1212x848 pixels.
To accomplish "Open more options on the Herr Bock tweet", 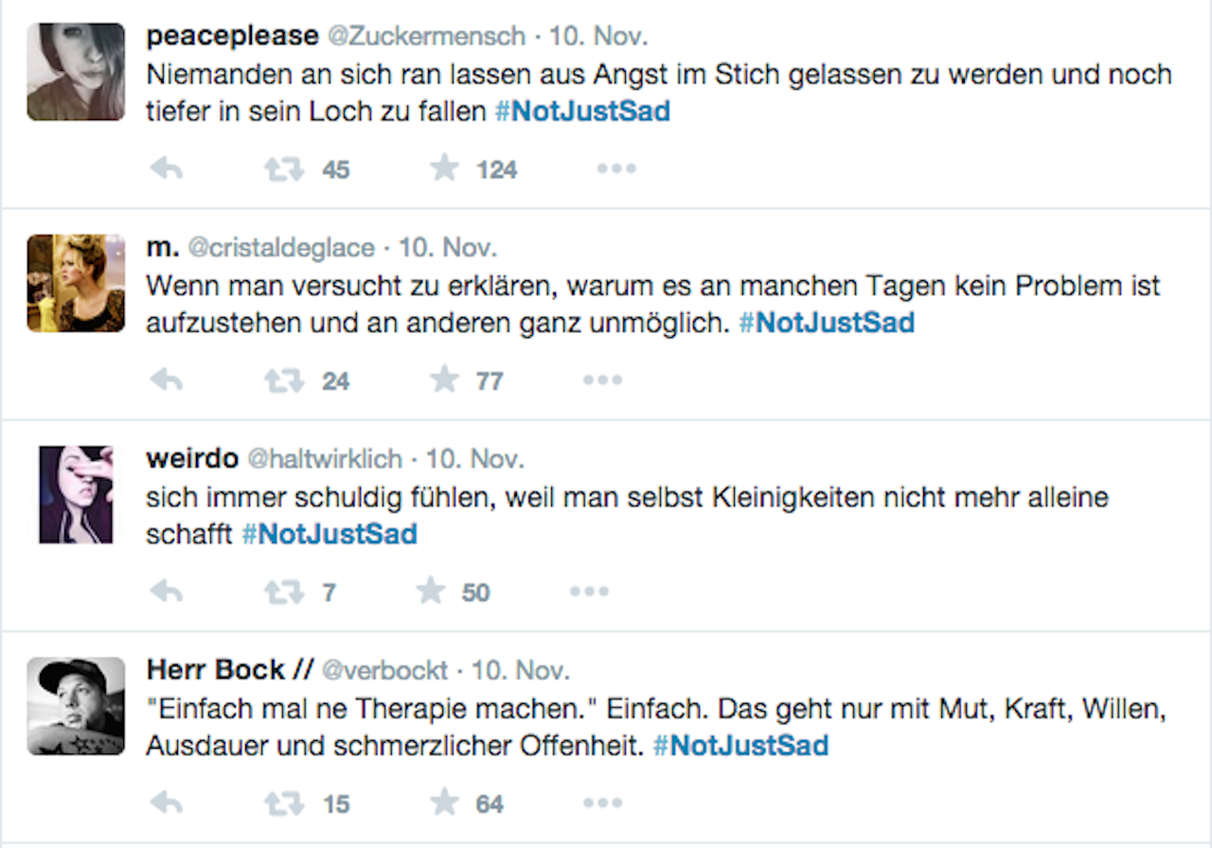I will click(x=602, y=804).
